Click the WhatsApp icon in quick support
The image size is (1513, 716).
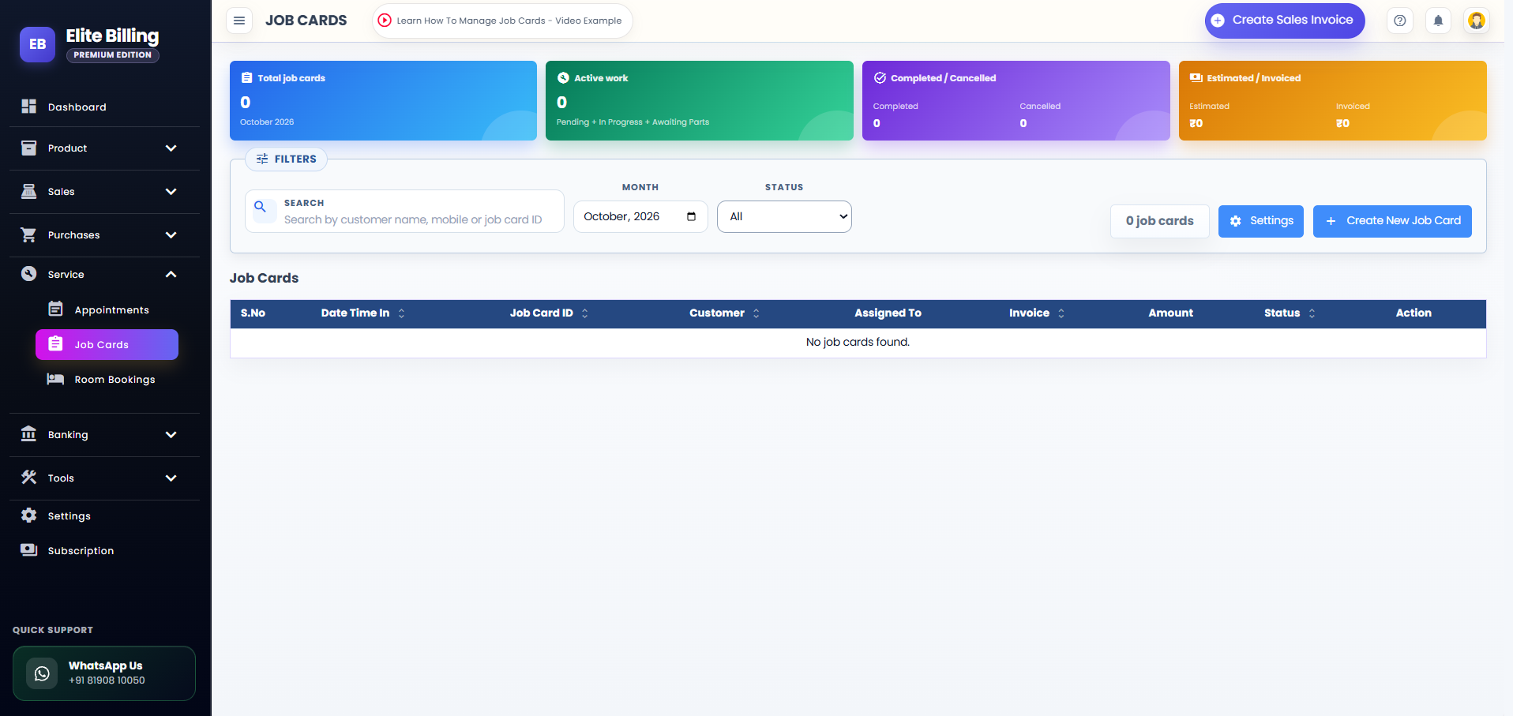42,673
